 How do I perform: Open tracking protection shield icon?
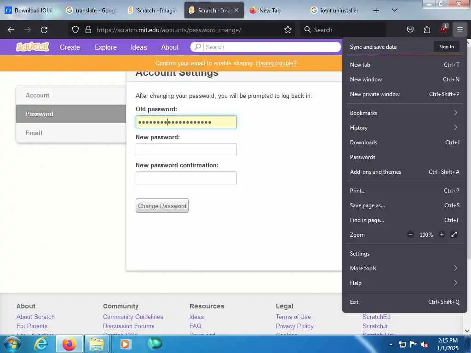[75, 29]
